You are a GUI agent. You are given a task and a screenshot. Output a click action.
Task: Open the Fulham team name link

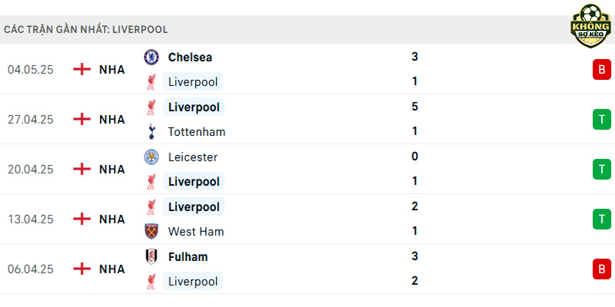click(188, 257)
